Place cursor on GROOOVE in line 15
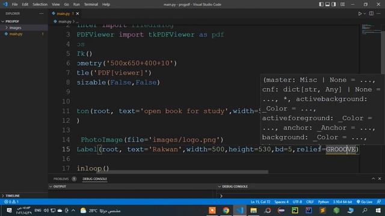This screenshot has height=216, width=385. tap(340, 149)
